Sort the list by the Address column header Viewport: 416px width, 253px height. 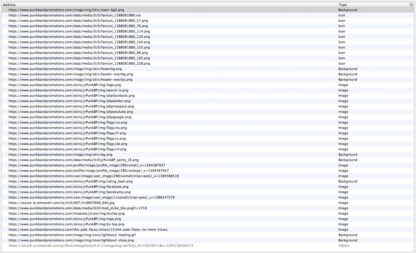pyautogui.click(x=169, y=5)
